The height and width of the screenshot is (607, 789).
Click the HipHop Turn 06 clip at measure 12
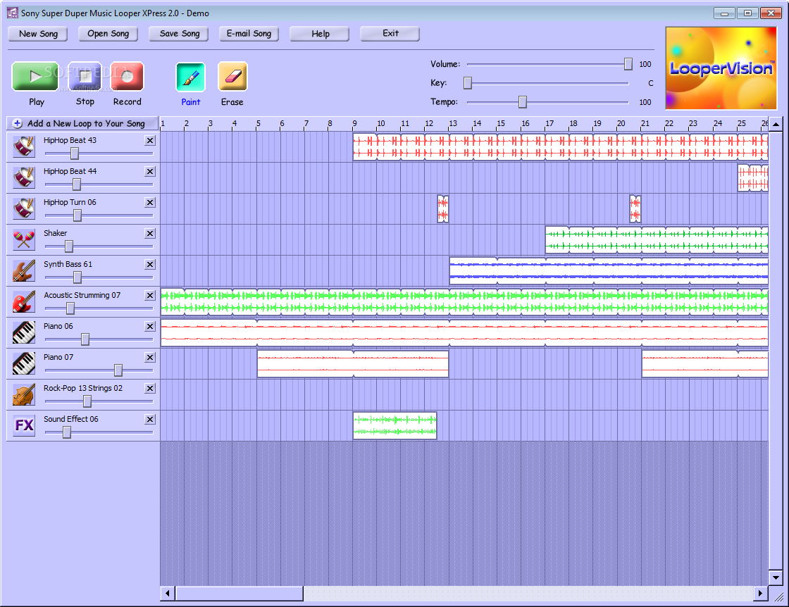click(443, 208)
